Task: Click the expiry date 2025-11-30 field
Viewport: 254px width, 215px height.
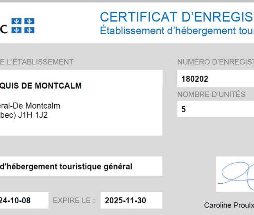Action: coord(131,201)
